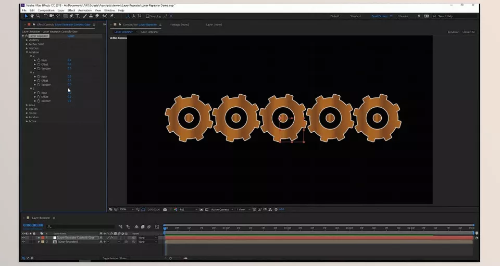The width and height of the screenshot is (500, 266).
Task: Select the Eraser tool
Action: click(x=97, y=16)
